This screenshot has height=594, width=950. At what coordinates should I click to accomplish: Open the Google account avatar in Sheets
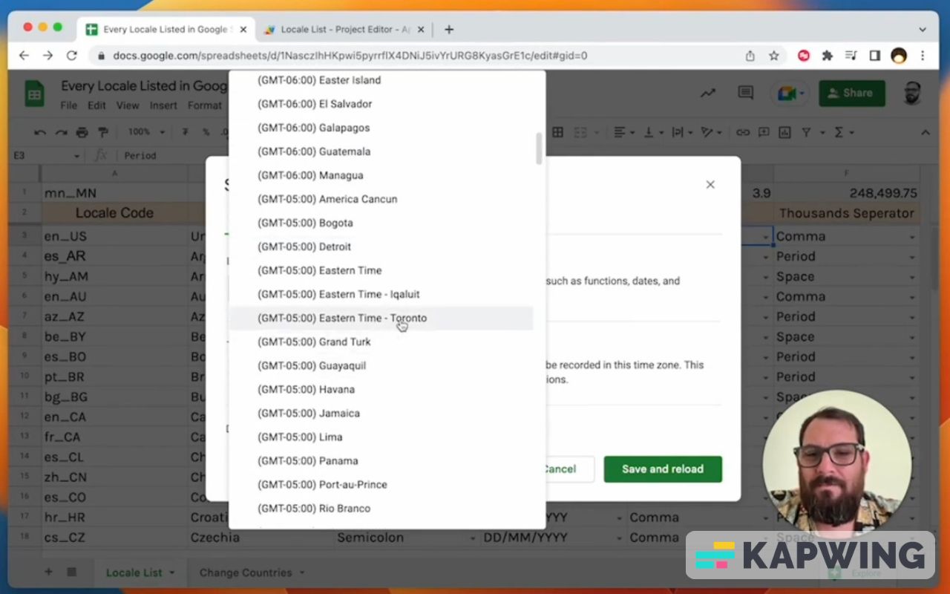click(912, 93)
